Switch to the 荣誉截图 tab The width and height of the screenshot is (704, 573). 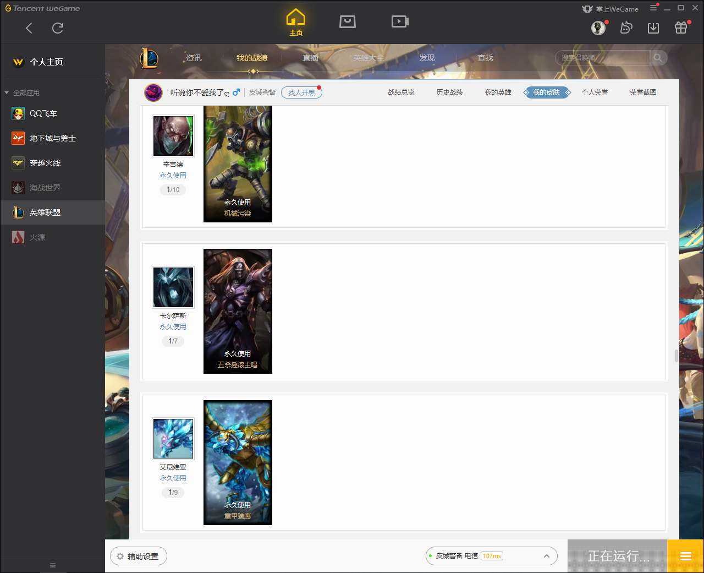(643, 92)
